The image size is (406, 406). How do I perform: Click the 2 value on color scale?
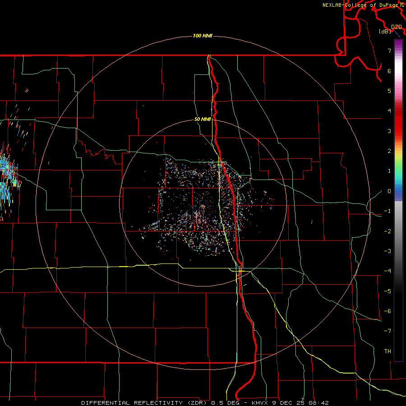[389, 151]
